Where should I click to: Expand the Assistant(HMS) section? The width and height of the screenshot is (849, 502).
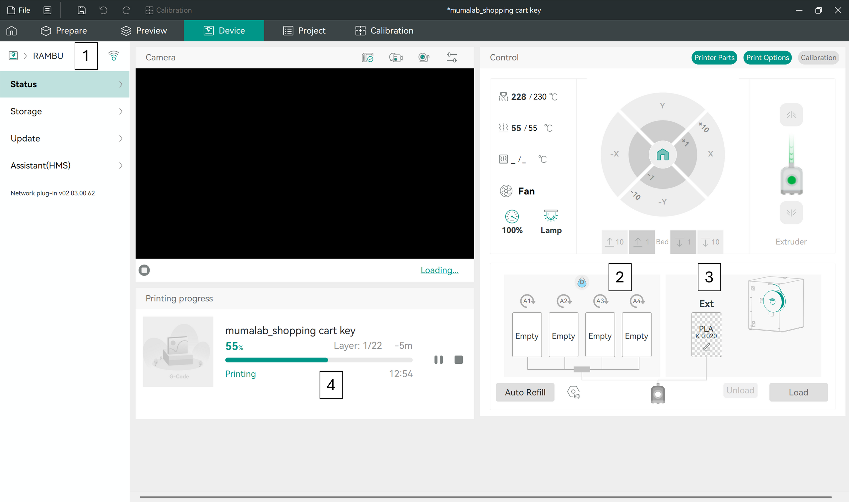[65, 165]
